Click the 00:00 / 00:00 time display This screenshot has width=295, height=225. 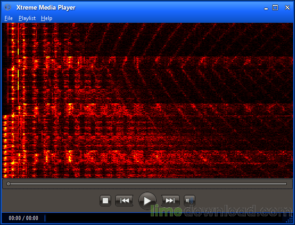click(23, 218)
